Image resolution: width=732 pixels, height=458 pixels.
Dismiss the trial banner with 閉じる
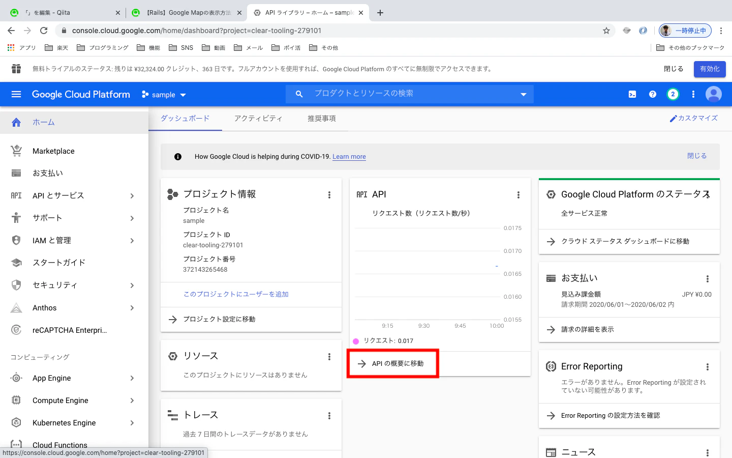[x=674, y=69]
